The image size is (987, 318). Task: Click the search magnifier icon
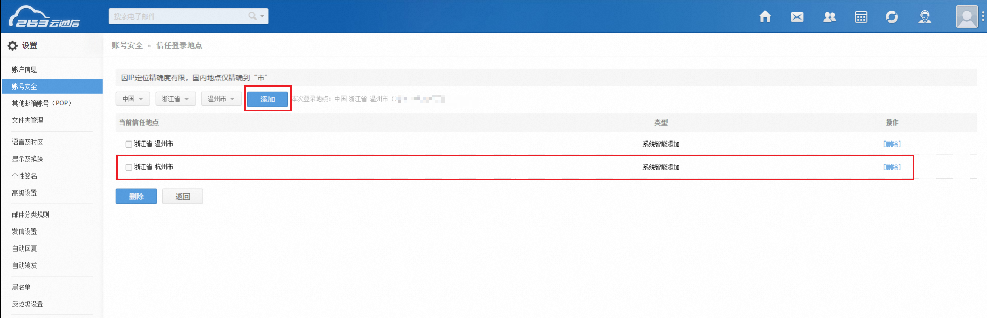coord(252,16)
